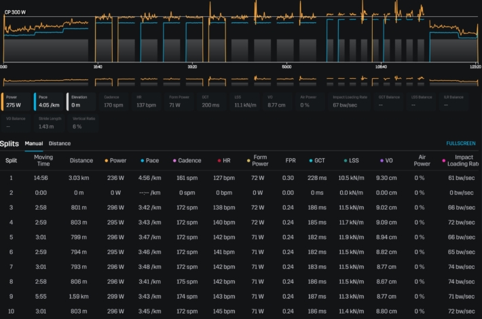The image size is (482, 319).
Task: Click the mini overview chart range strip
Action: (241, 81)
